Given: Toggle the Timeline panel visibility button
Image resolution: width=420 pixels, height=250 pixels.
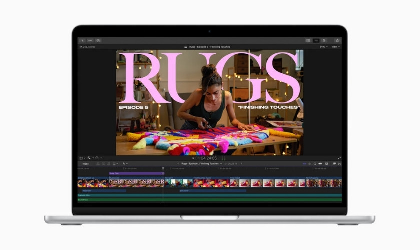Looking at the screenshot, I should [316, 40].
